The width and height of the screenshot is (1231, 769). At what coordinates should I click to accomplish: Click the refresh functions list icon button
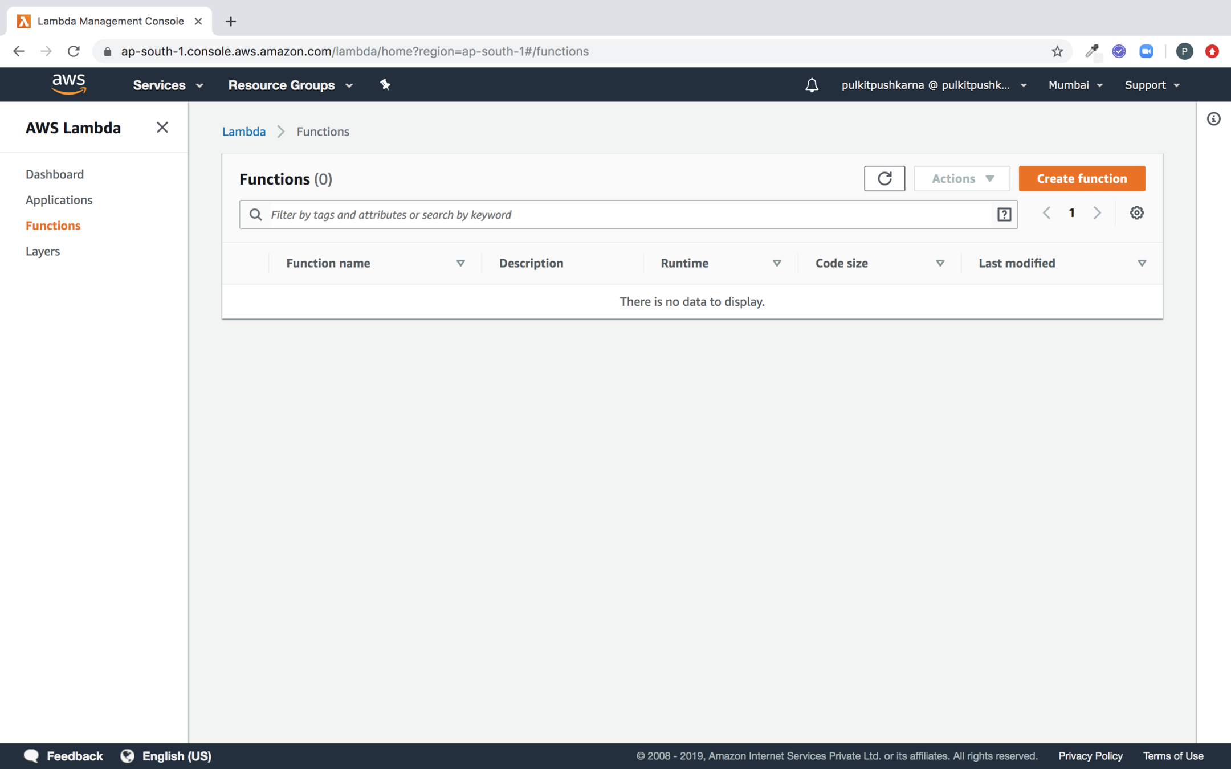[x=884, y=178]
